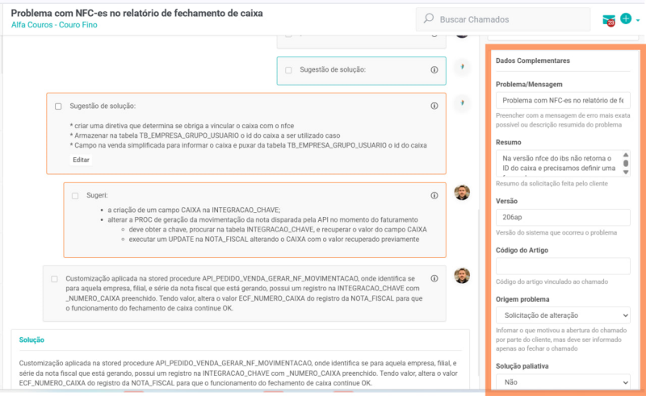Open the Origem problema dropdown

click(x=563, y=315)
